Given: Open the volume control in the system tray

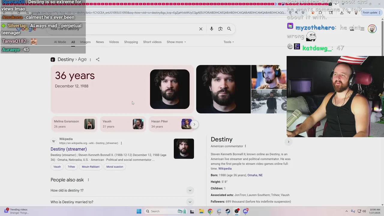Looking at the screenshot, I should 364,211.
